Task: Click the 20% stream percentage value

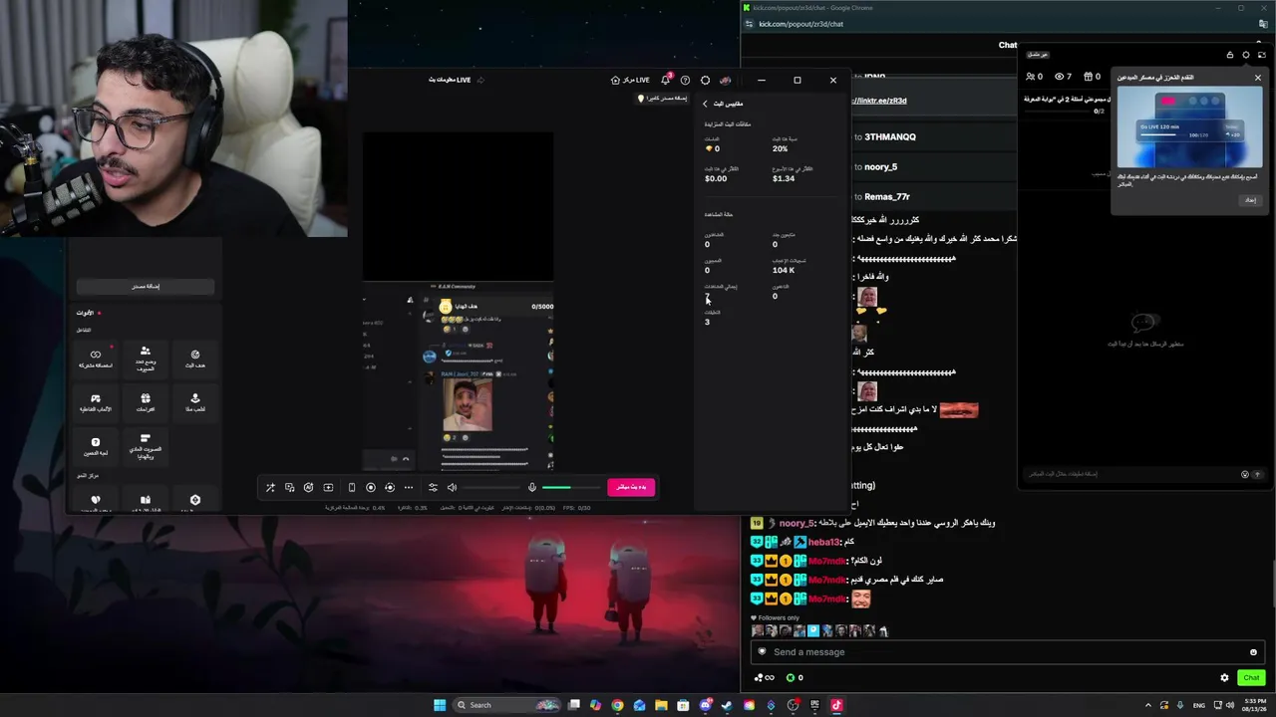Action: (x=780, y=148)
